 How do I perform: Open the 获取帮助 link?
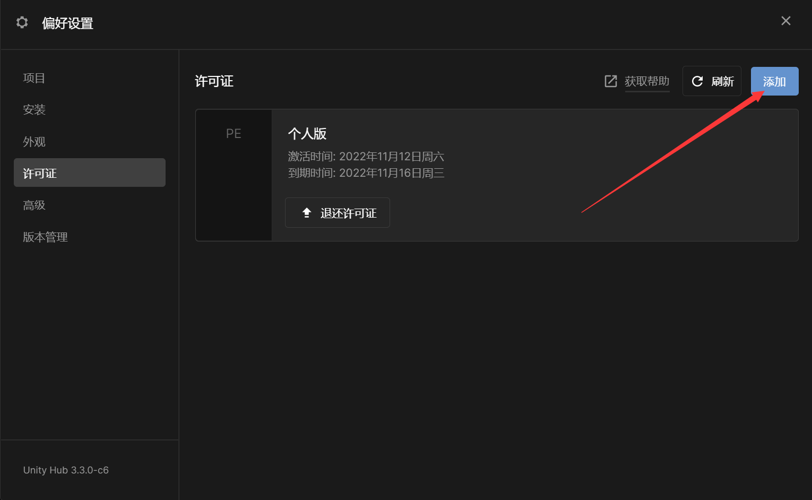[647, 81]
